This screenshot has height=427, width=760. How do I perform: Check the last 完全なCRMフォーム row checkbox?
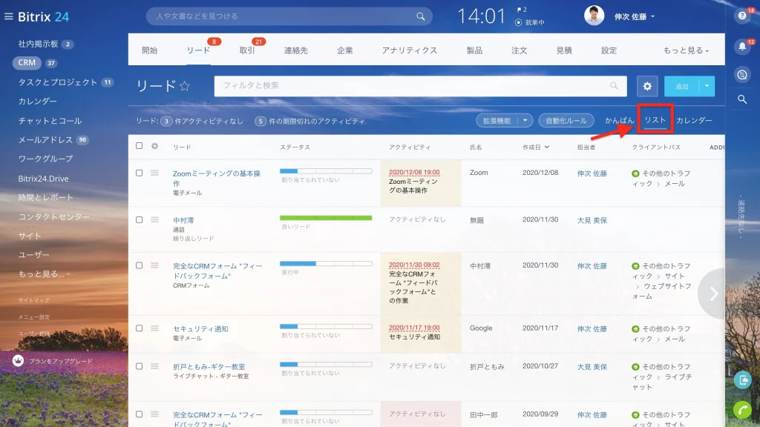[139, 414]
